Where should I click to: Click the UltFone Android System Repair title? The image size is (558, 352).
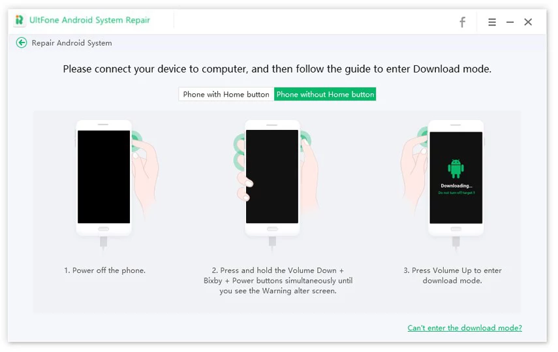click(89, 21)
